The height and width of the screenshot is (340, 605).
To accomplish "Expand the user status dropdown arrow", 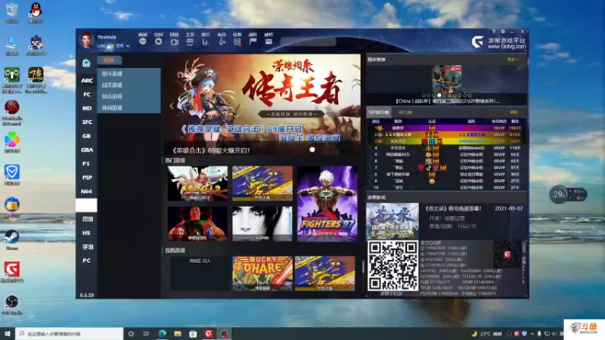I will click(128, 46).
